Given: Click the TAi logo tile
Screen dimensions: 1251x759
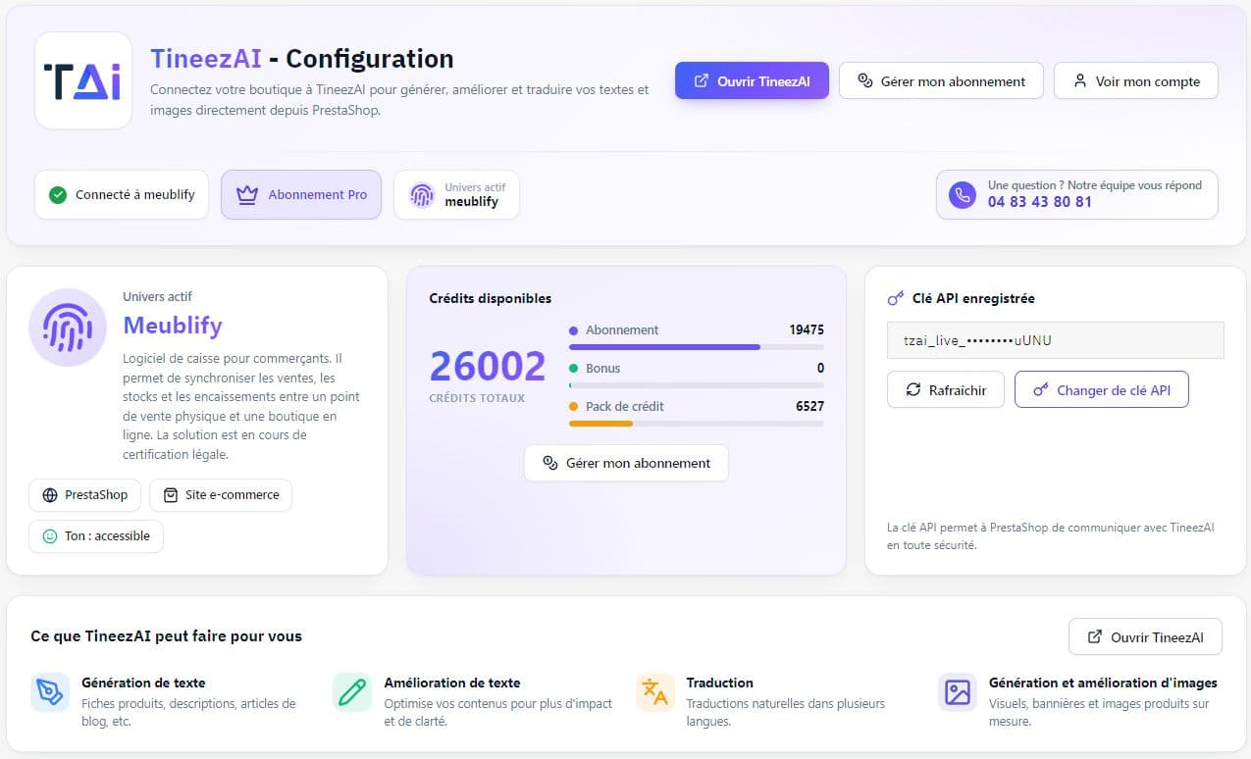Looking at the screenshot, I should pyautogui.click(x=83, y=80).
